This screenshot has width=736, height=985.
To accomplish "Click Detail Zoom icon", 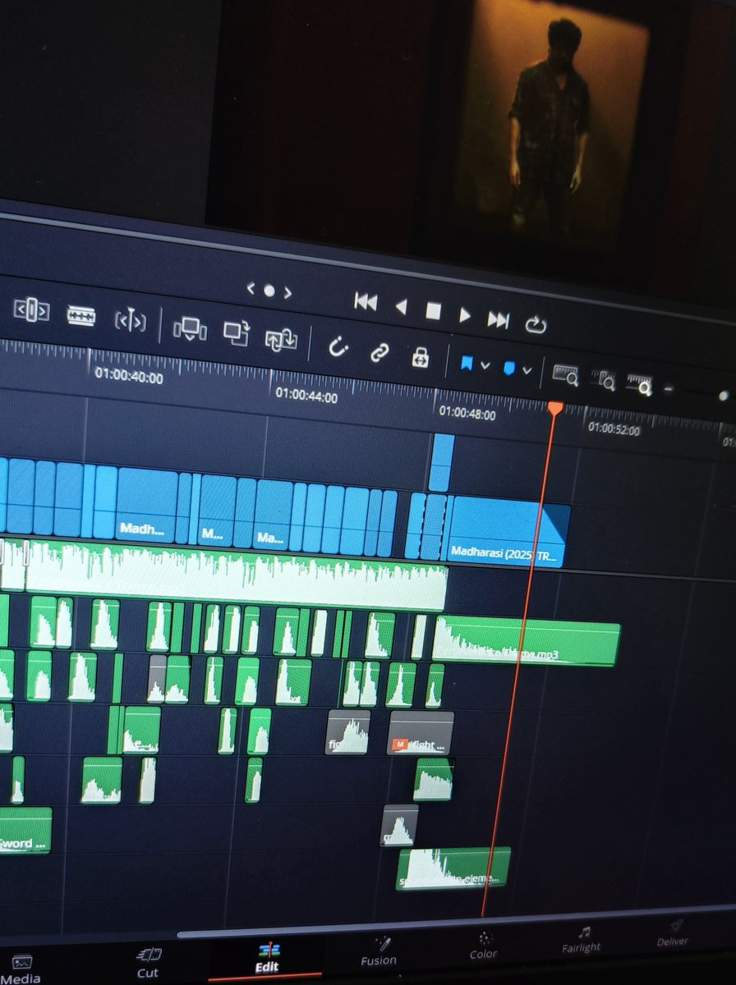I will tap(605, 380).
